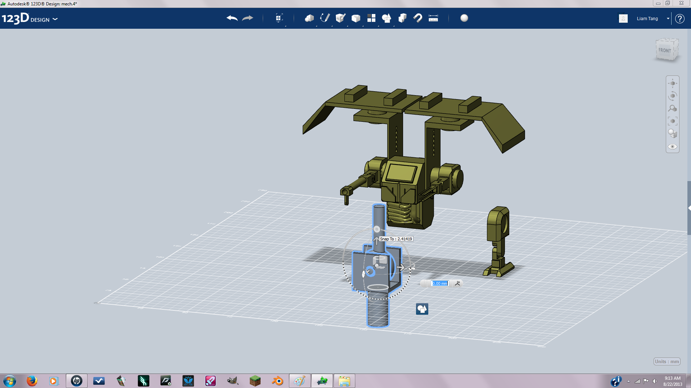Viewport: 691px width, 388px height.
Task: Select the Snap magnet tool
Action: tap(417, 18)
